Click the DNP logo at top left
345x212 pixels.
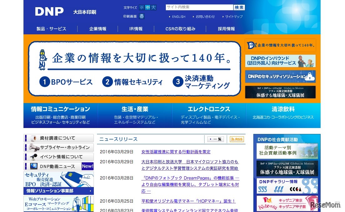[50, 12]
